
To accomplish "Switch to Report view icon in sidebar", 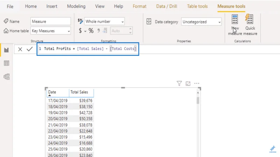I will pyautogui.click(x=6, y=50).
